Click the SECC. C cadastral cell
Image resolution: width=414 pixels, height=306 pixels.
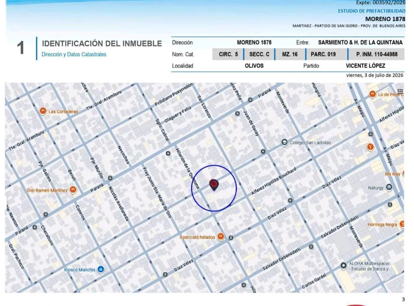point(259,54)
